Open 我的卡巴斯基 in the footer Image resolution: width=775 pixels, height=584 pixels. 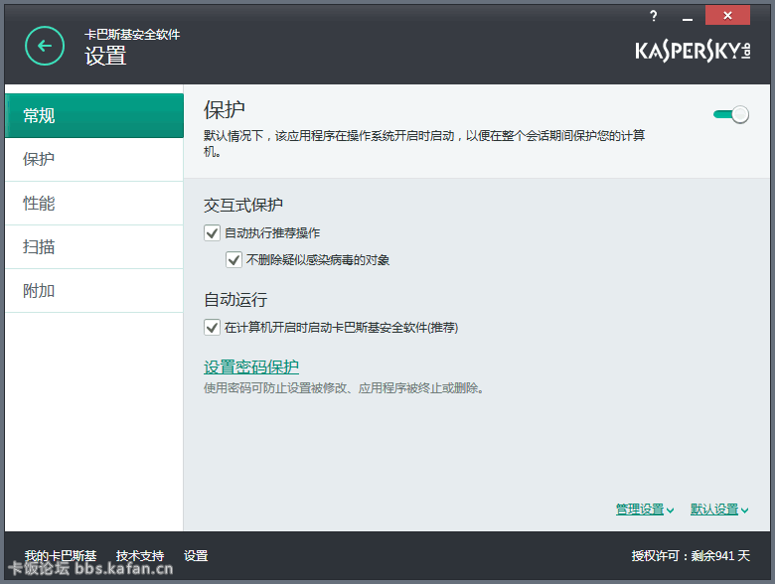61,556
